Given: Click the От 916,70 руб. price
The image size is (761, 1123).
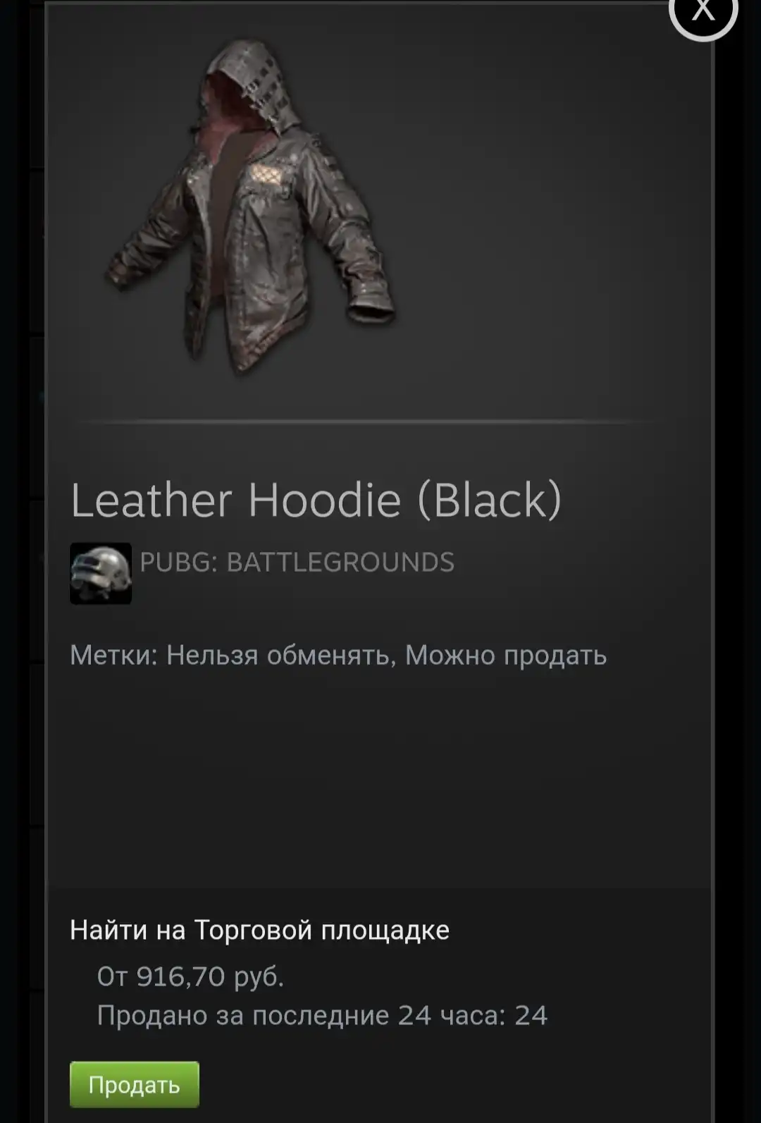Looking at the screenshot, I should pos(190,976).
